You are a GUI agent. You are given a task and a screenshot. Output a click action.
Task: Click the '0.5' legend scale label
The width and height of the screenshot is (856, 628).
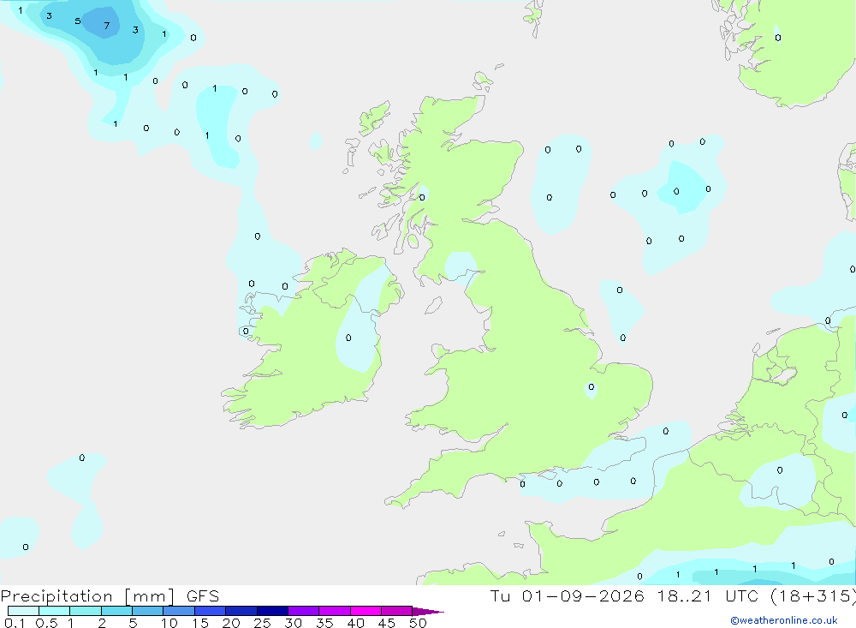46,623
